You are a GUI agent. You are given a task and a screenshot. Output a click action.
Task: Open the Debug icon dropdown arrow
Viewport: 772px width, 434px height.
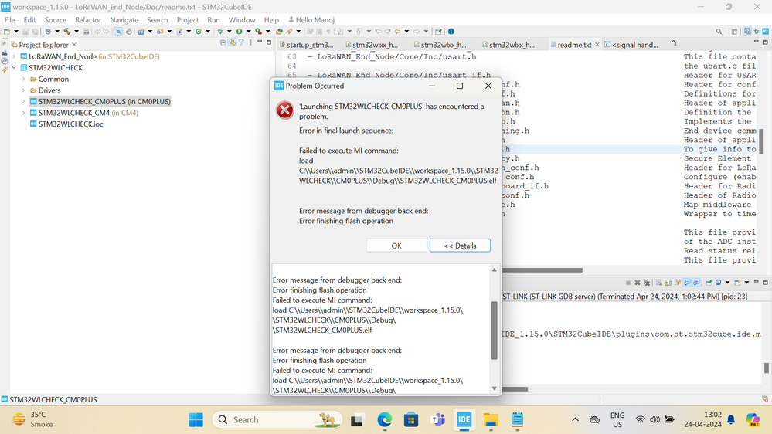[229, 31]
